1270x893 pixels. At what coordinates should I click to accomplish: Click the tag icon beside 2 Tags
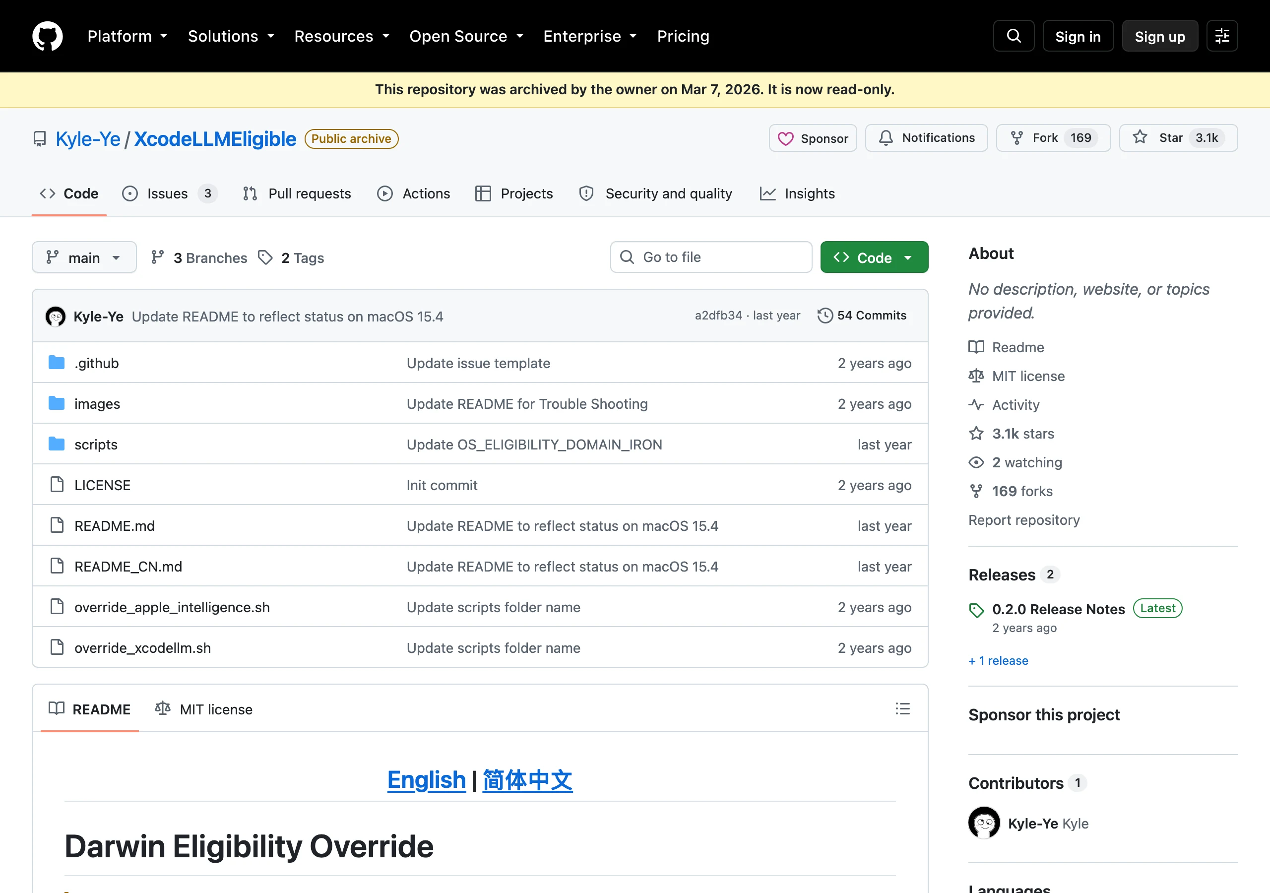click(265, 257)
